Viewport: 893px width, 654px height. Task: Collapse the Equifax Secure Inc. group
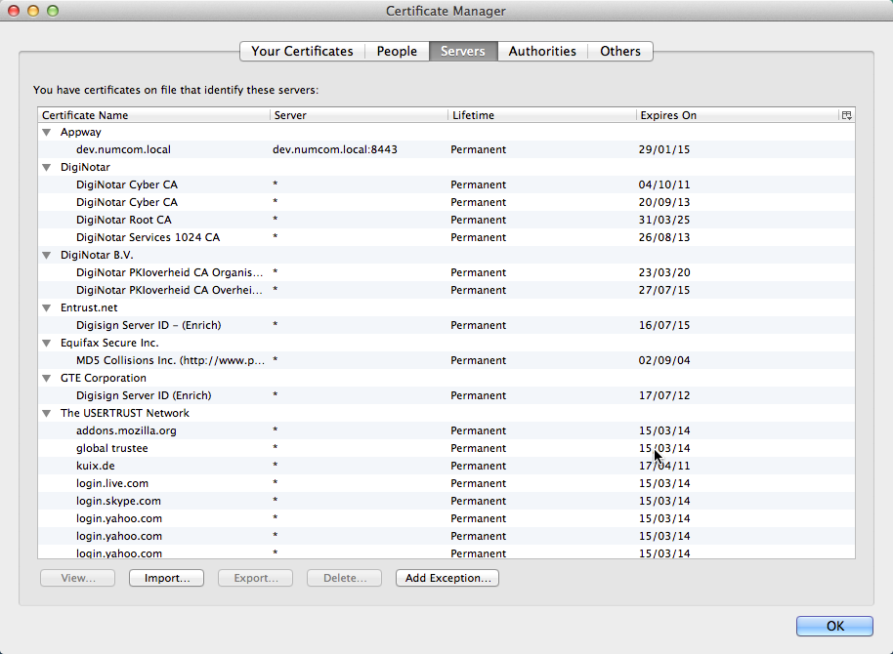[47, 343]
